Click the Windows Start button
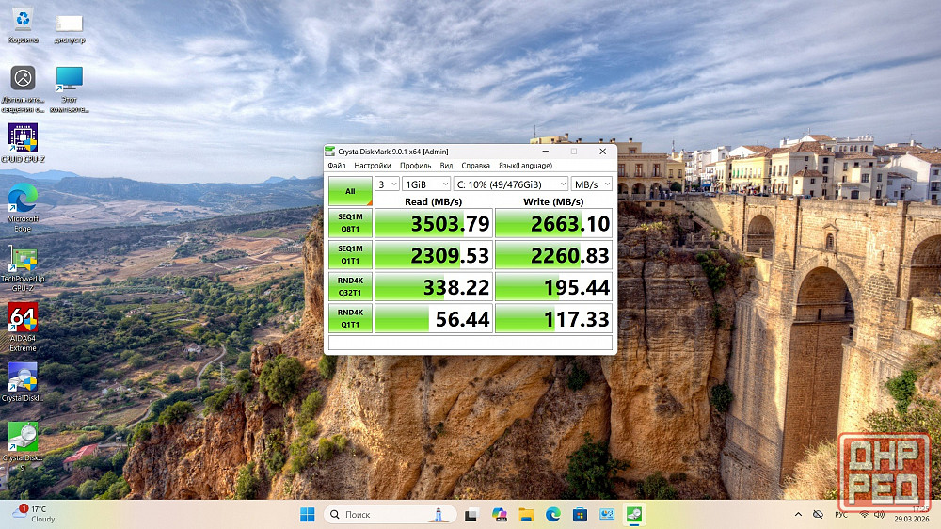The width and height of the screenshot is (941, 529). pyautogui.click(x=307, y=514)
